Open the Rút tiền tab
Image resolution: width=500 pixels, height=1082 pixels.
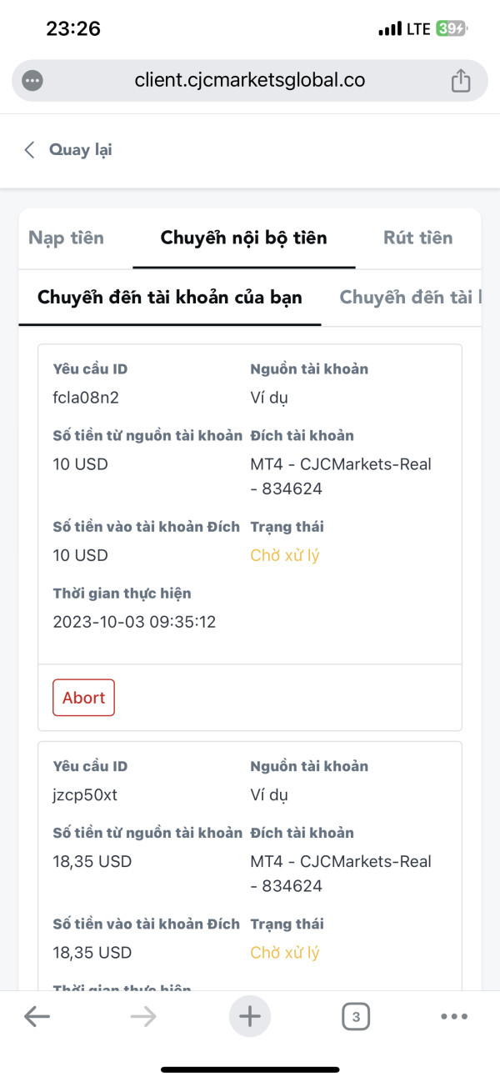(417, 238)
